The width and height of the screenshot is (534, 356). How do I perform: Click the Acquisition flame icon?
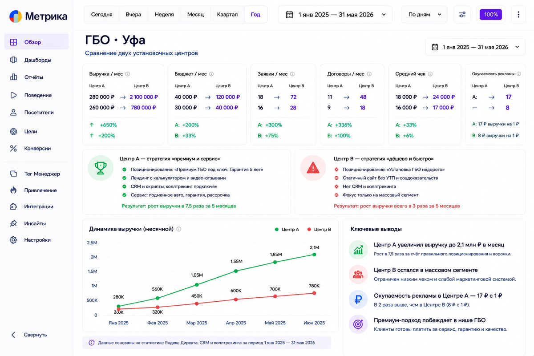coord(13,190)
